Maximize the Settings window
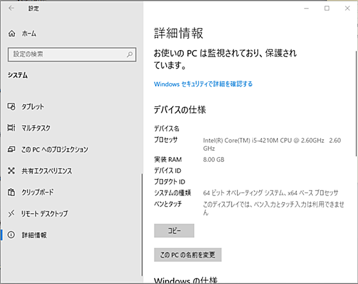Screen dimensions: 358x284 [x=327, y=9]
